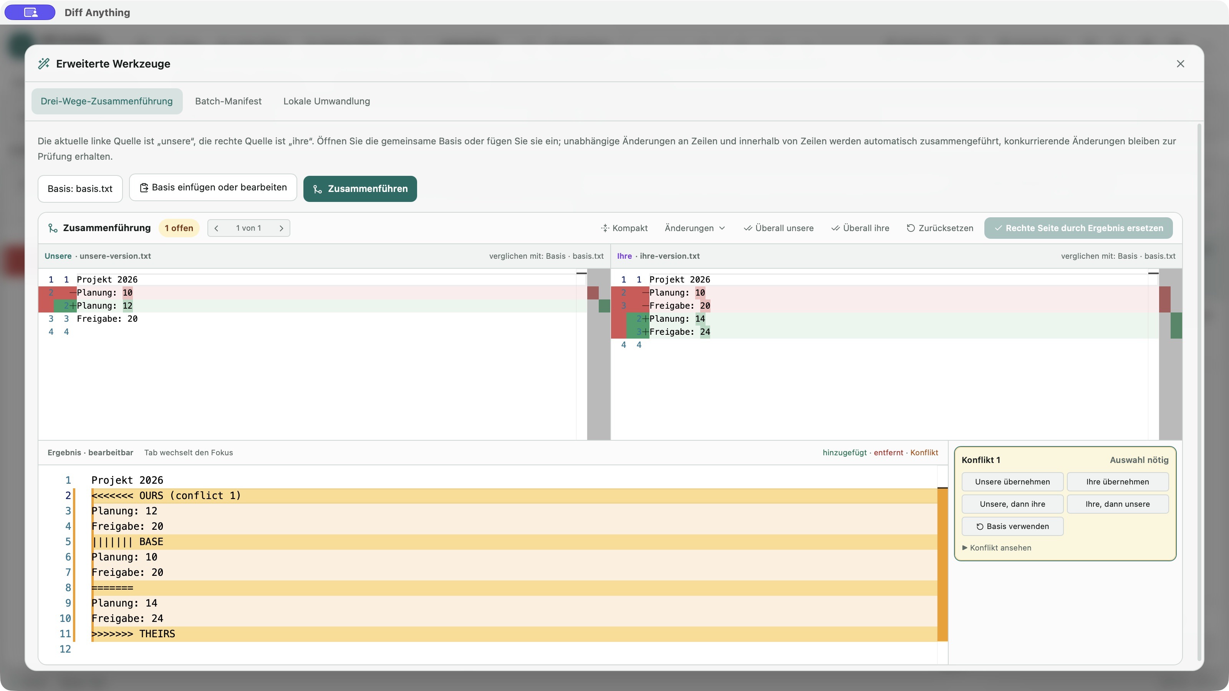This screenshot has height=691, width=1229.
Task: Click the 'Auswahl nötig' status text
Action: (x=1139, y=460)
